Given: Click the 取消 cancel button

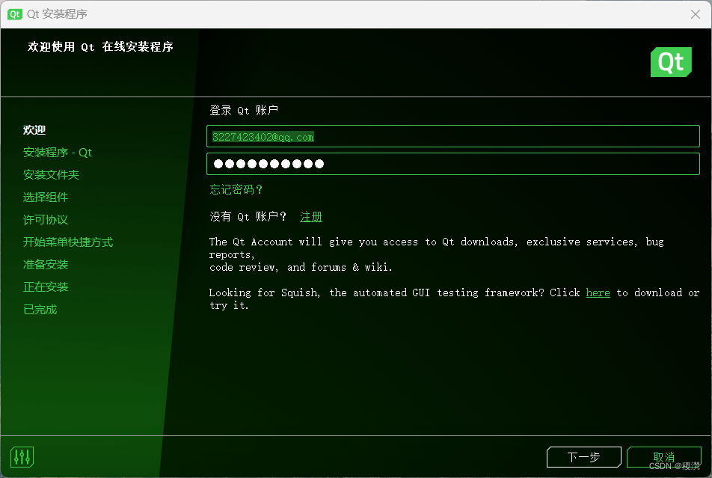Looking at the screenshot, I should (x=663, y=456).
